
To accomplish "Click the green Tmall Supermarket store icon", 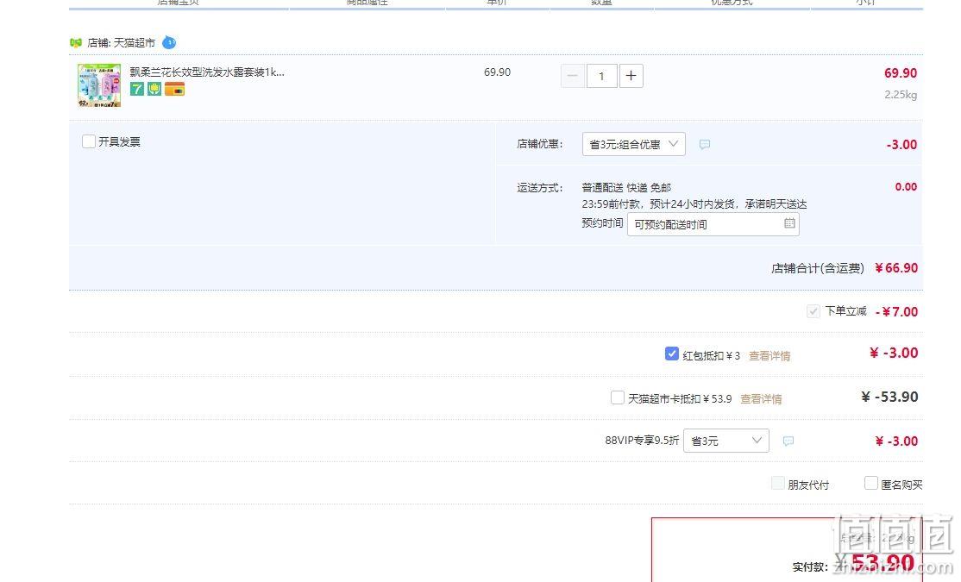I will pos(76,43).
